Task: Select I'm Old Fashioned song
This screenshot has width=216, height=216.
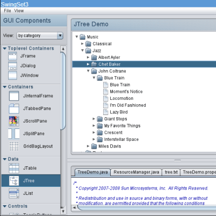Action: tap(128, 105)
